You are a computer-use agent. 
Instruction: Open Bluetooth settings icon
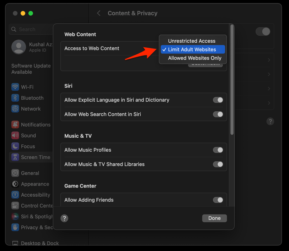15,98
